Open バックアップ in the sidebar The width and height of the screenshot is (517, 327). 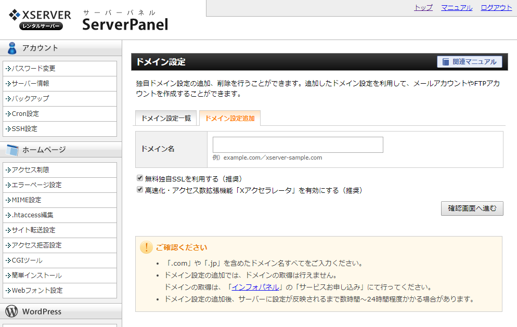pos(60,99)
